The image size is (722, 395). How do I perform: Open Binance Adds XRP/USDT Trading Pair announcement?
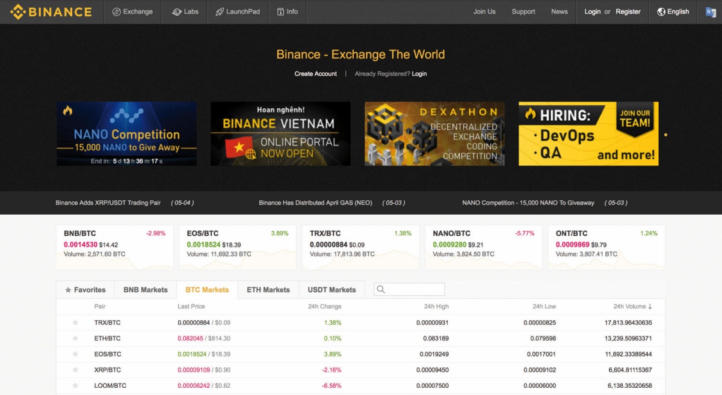click(x=108, y=203)
